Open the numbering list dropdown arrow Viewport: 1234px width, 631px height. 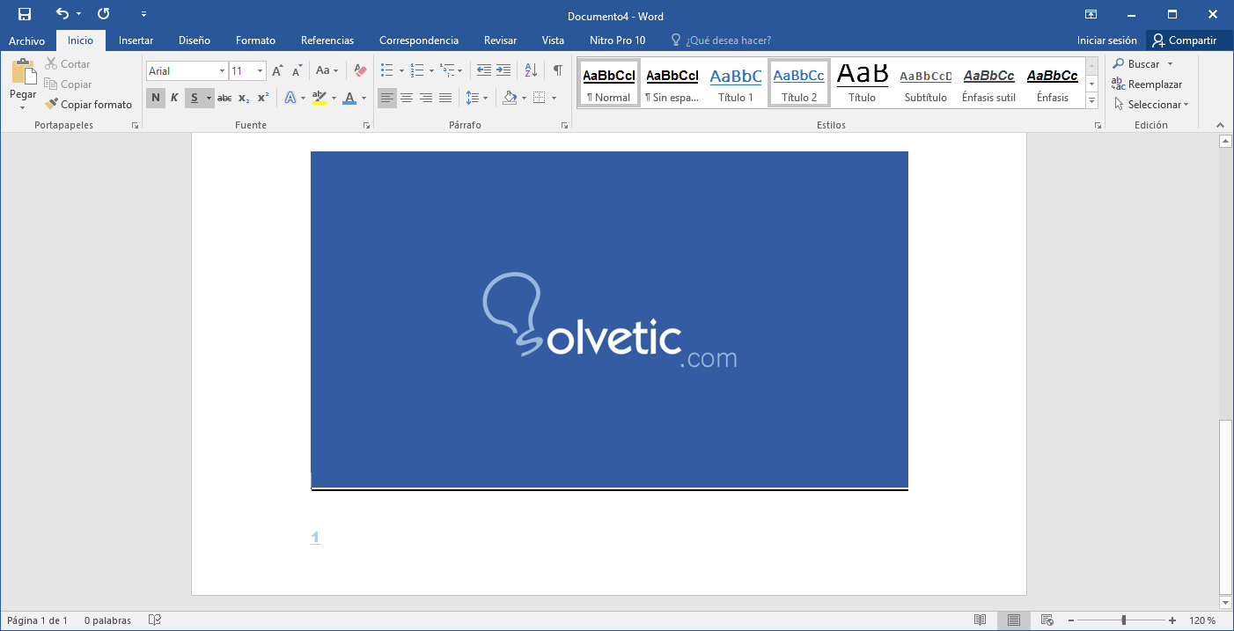(431, 71)
